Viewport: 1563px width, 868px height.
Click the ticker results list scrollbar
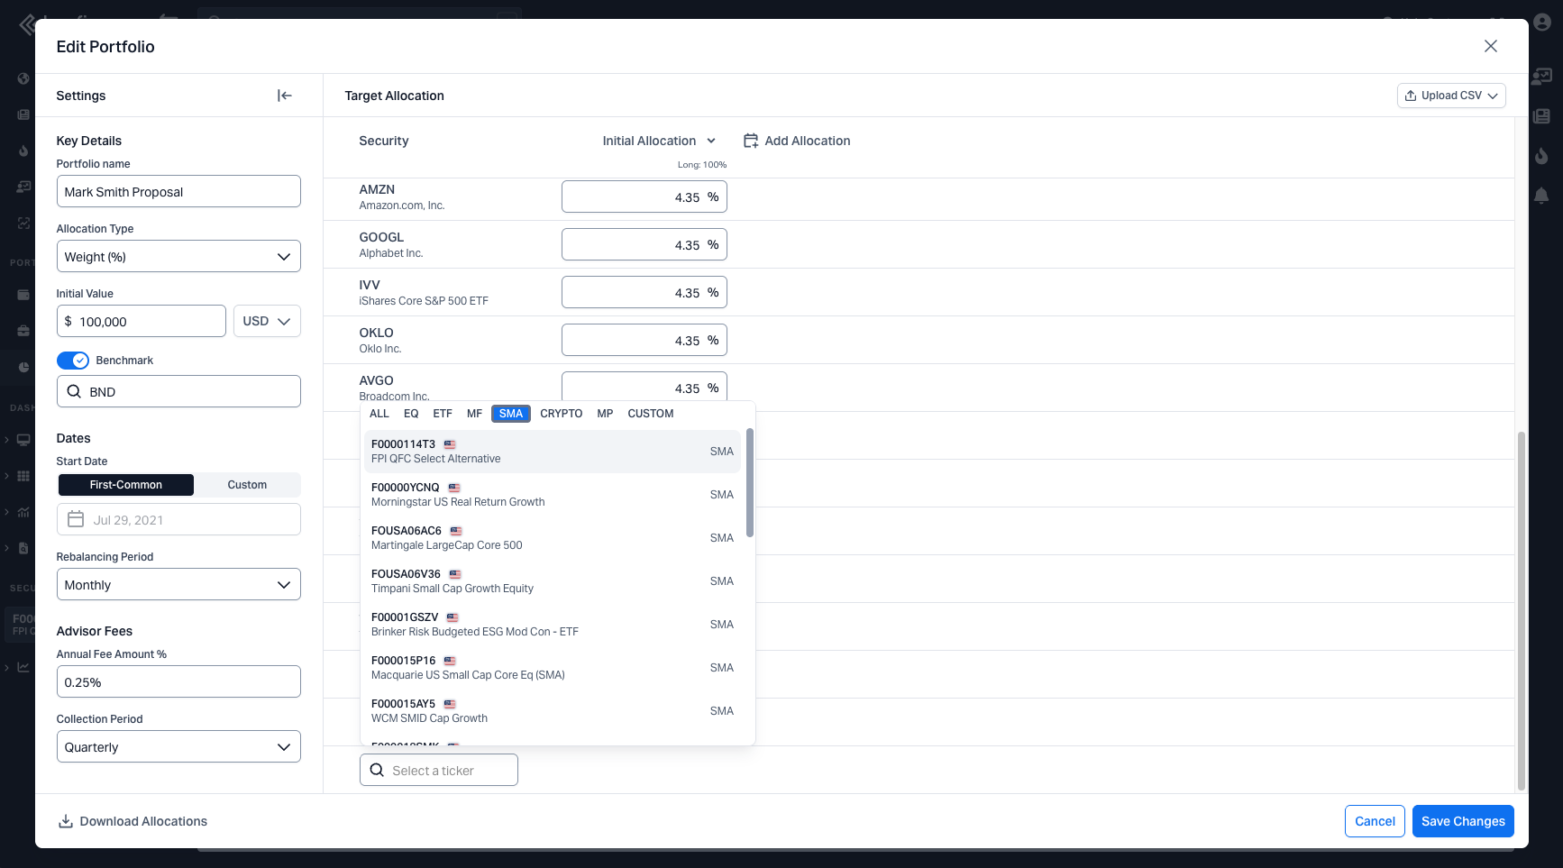749,483
